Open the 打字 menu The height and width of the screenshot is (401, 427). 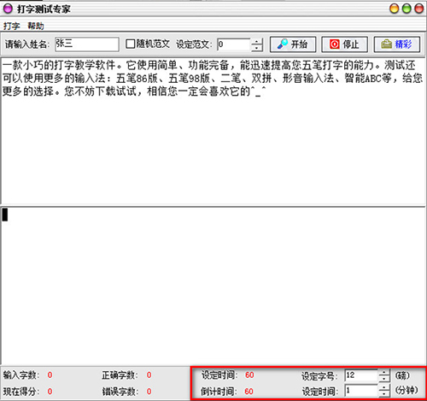tap(11, 26)
